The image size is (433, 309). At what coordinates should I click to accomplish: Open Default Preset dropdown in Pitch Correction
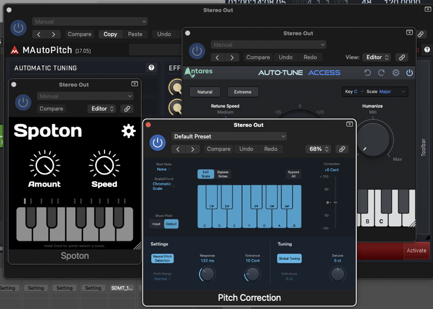tap(229, 136)
